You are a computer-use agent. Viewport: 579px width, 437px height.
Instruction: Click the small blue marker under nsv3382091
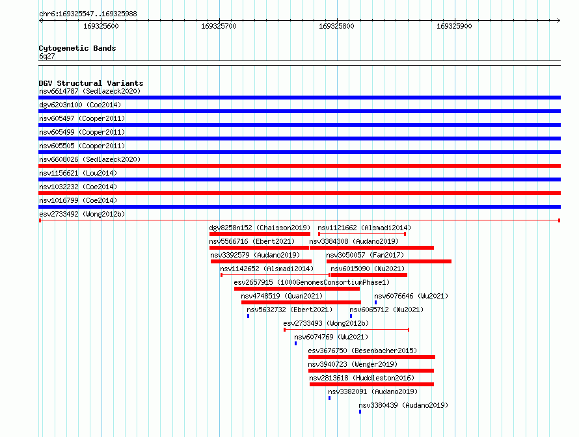point(329,398)
